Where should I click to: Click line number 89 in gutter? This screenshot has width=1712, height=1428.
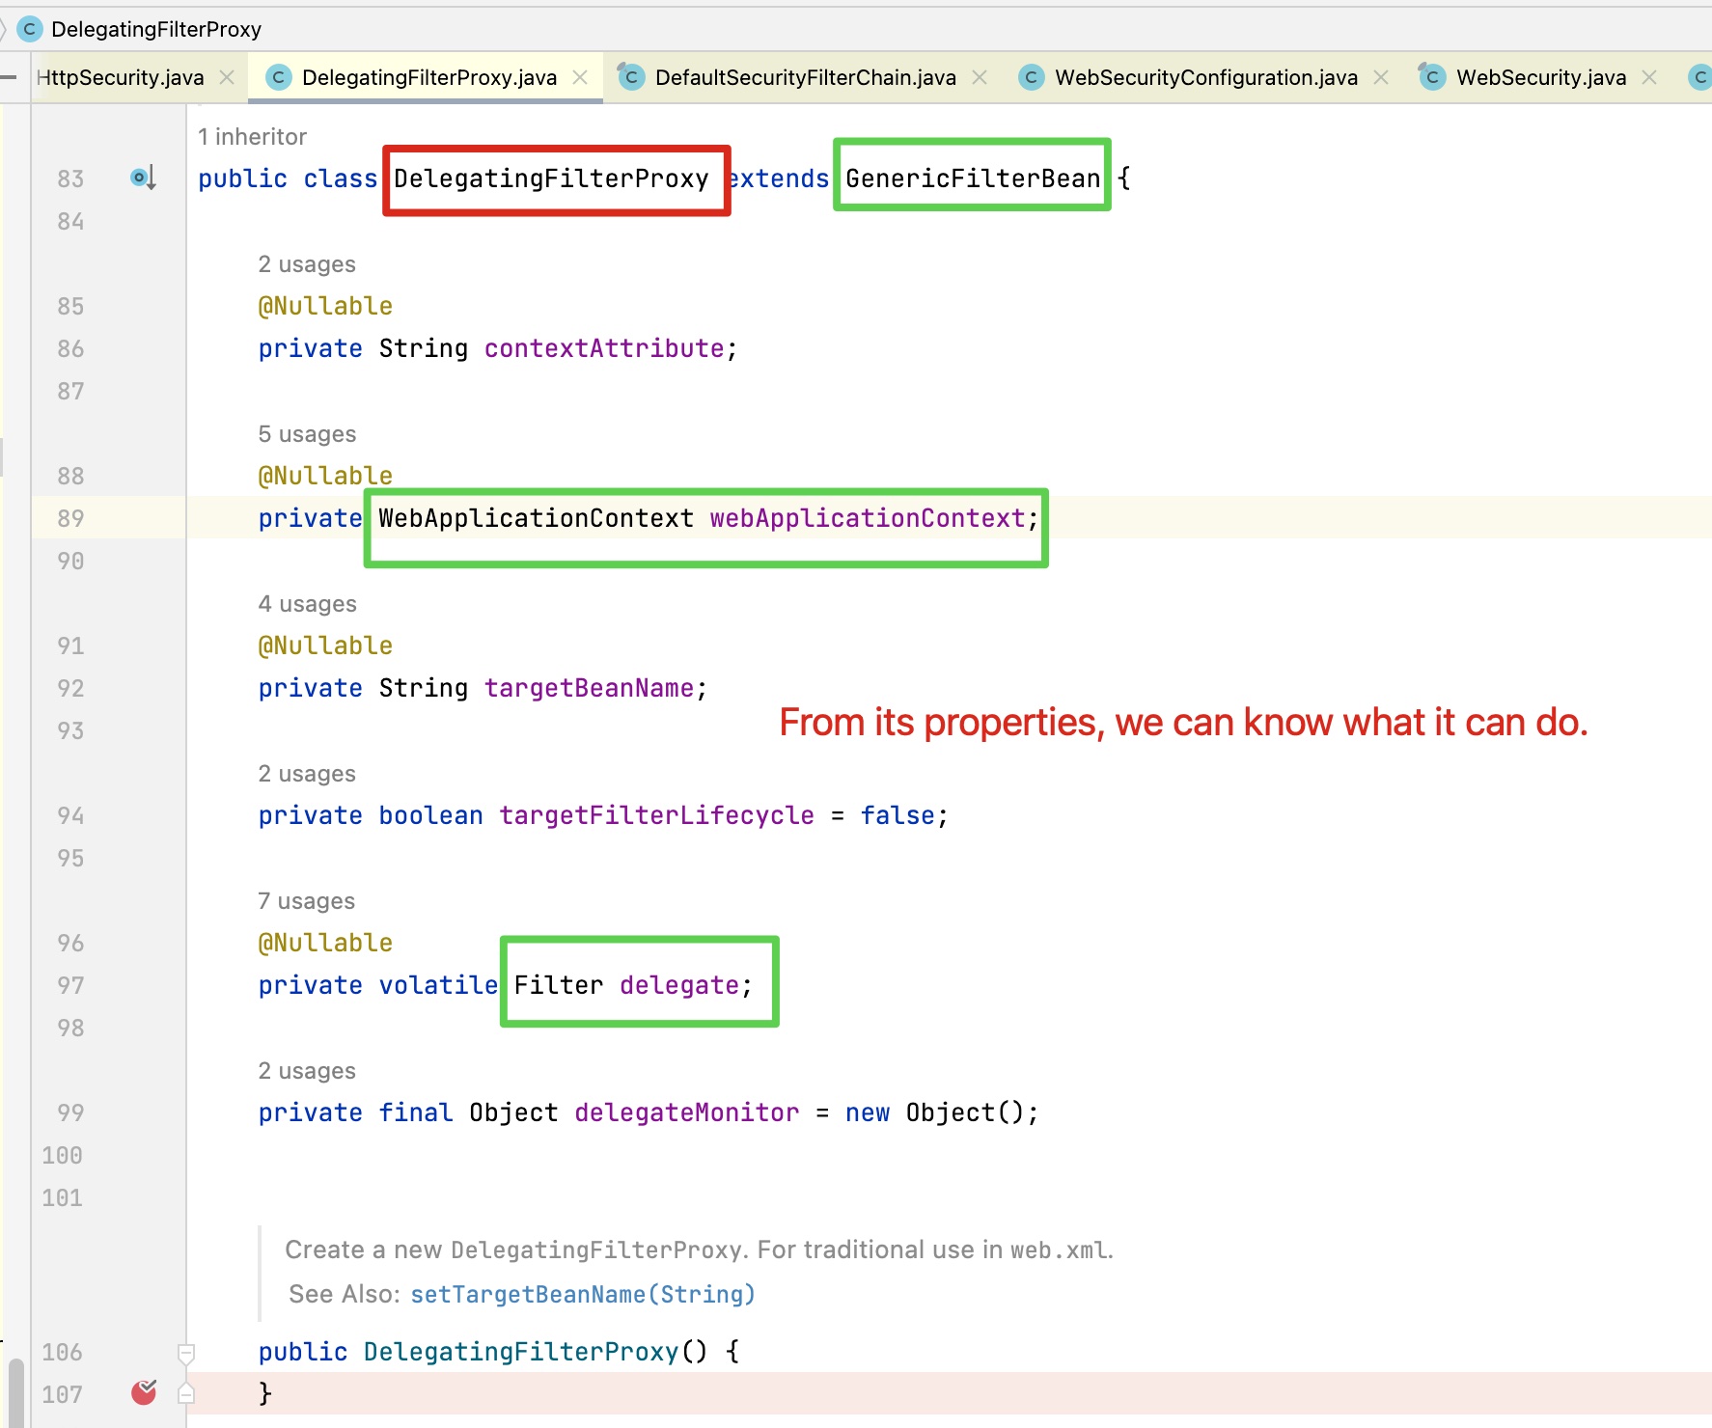pyautogui.click(x=70, y=518)
